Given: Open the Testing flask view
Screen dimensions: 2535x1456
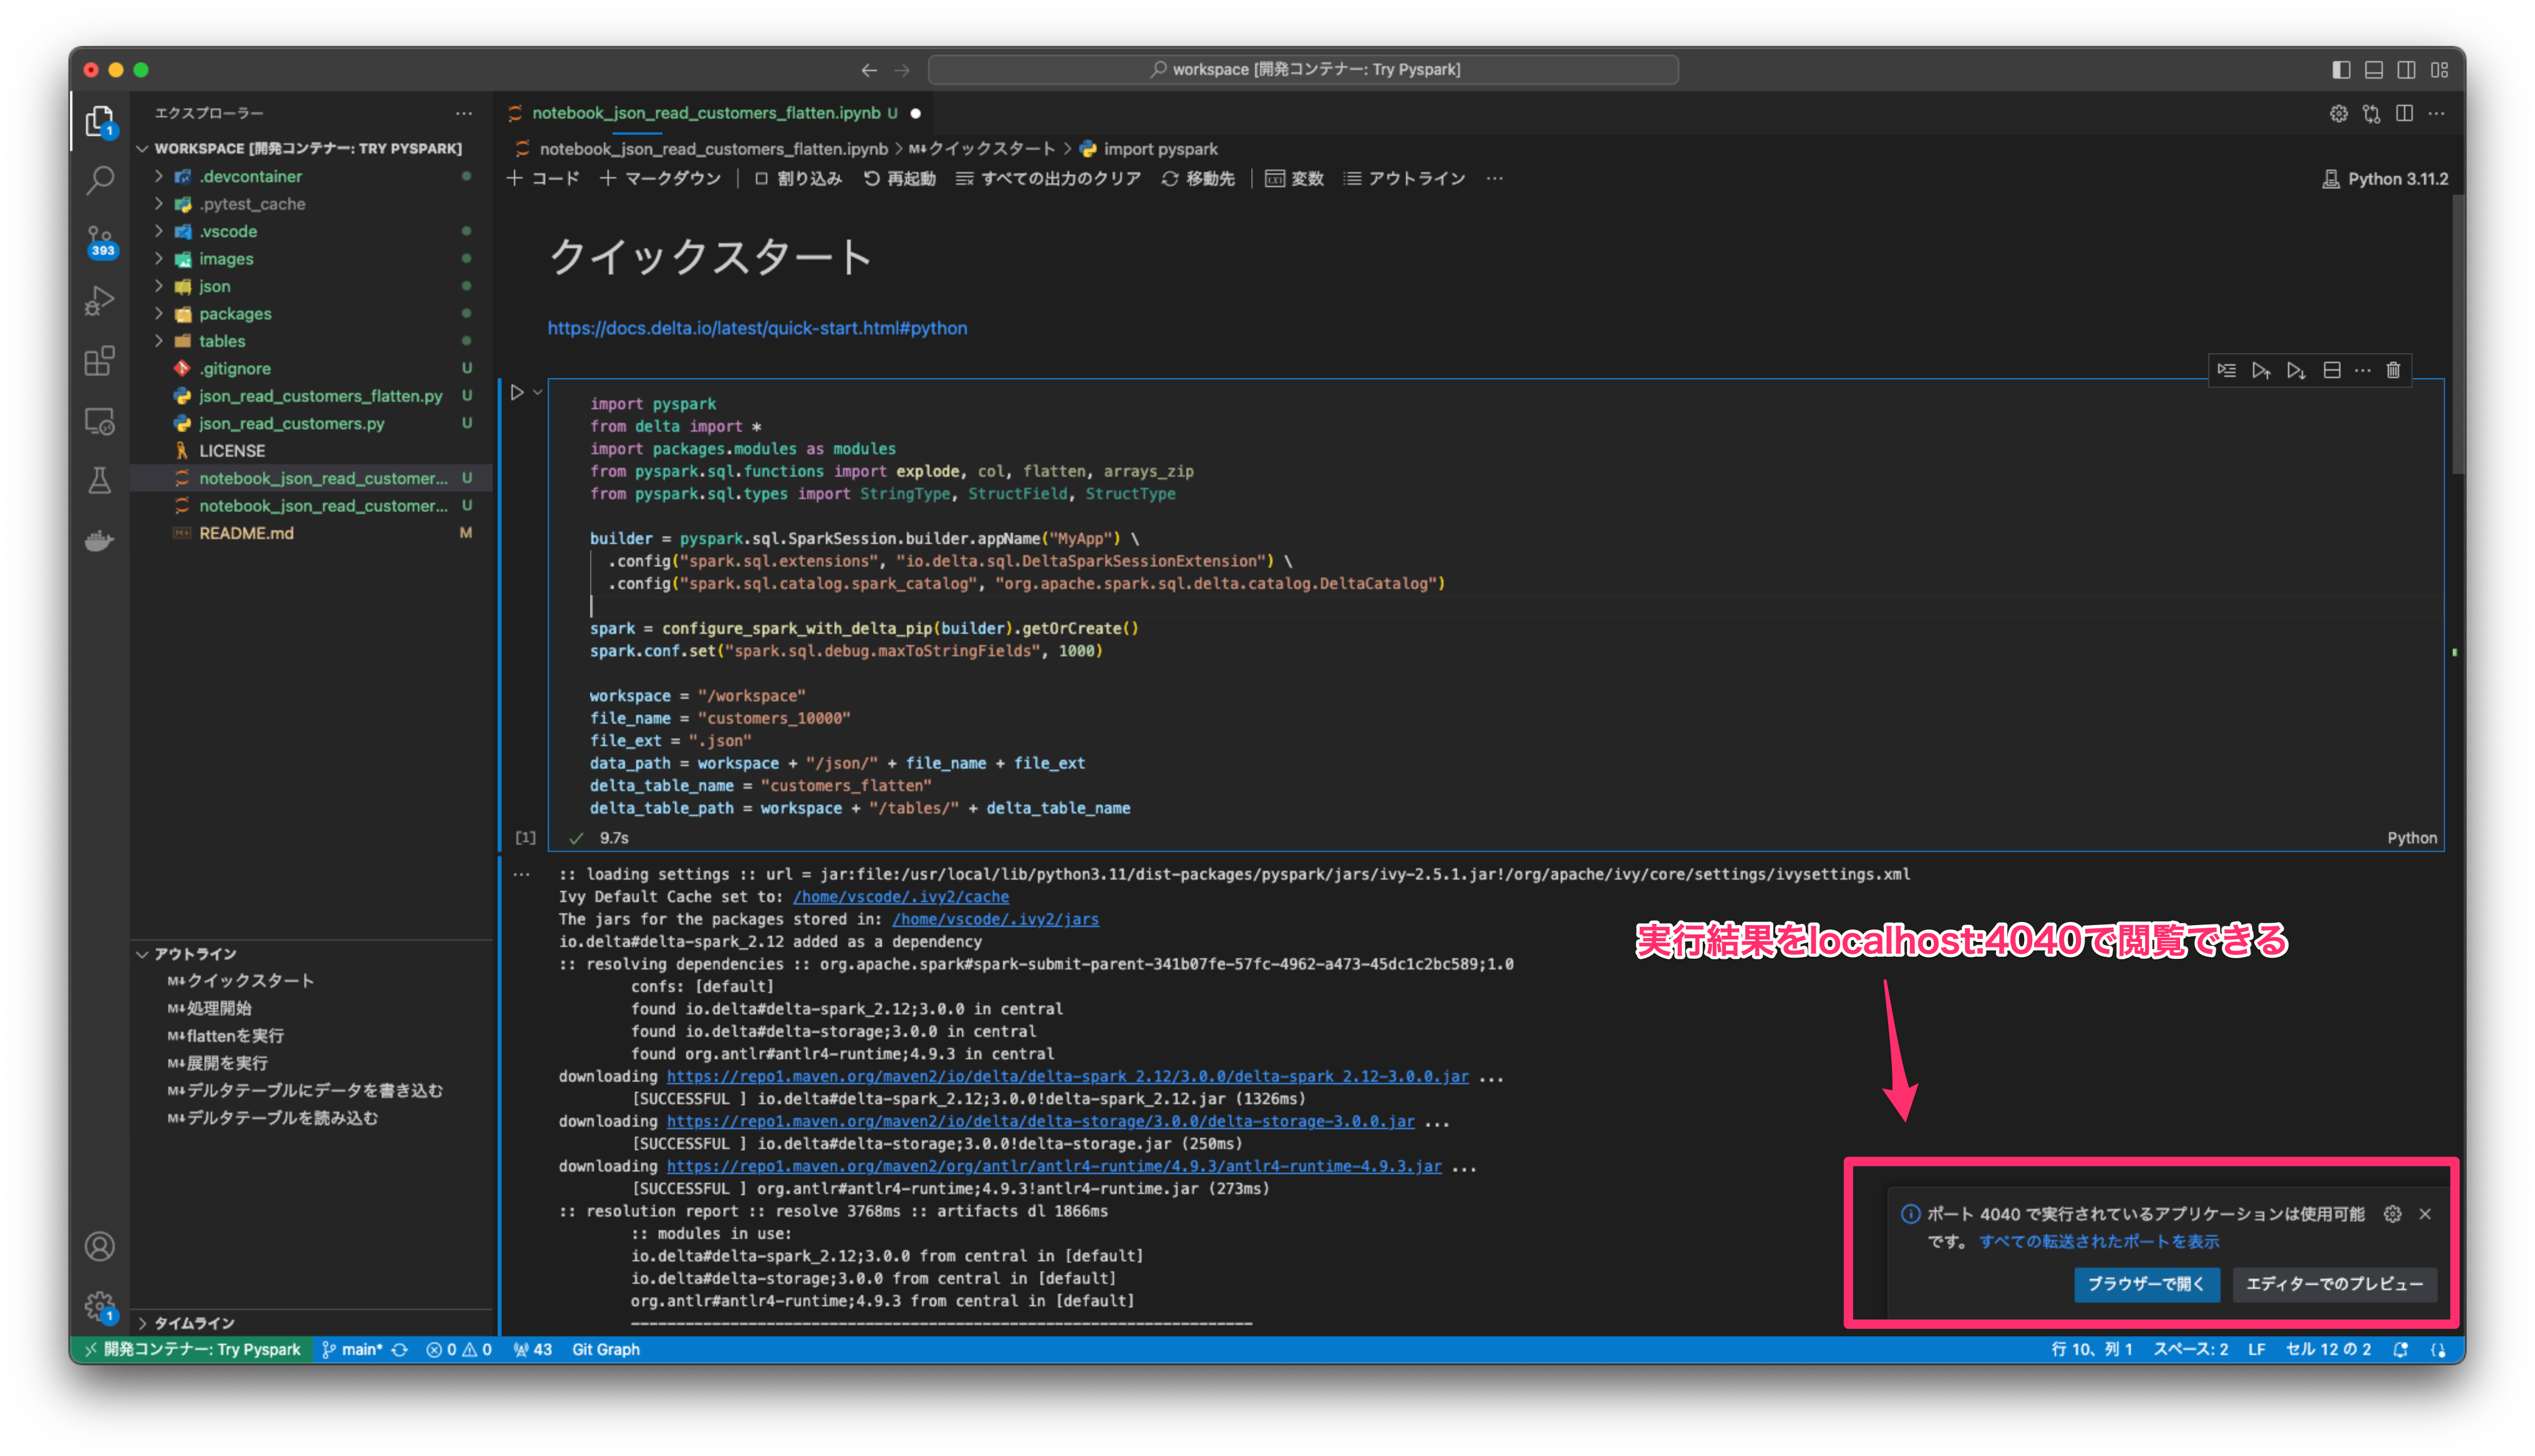Looking at the screenshot, I should 99,481.
